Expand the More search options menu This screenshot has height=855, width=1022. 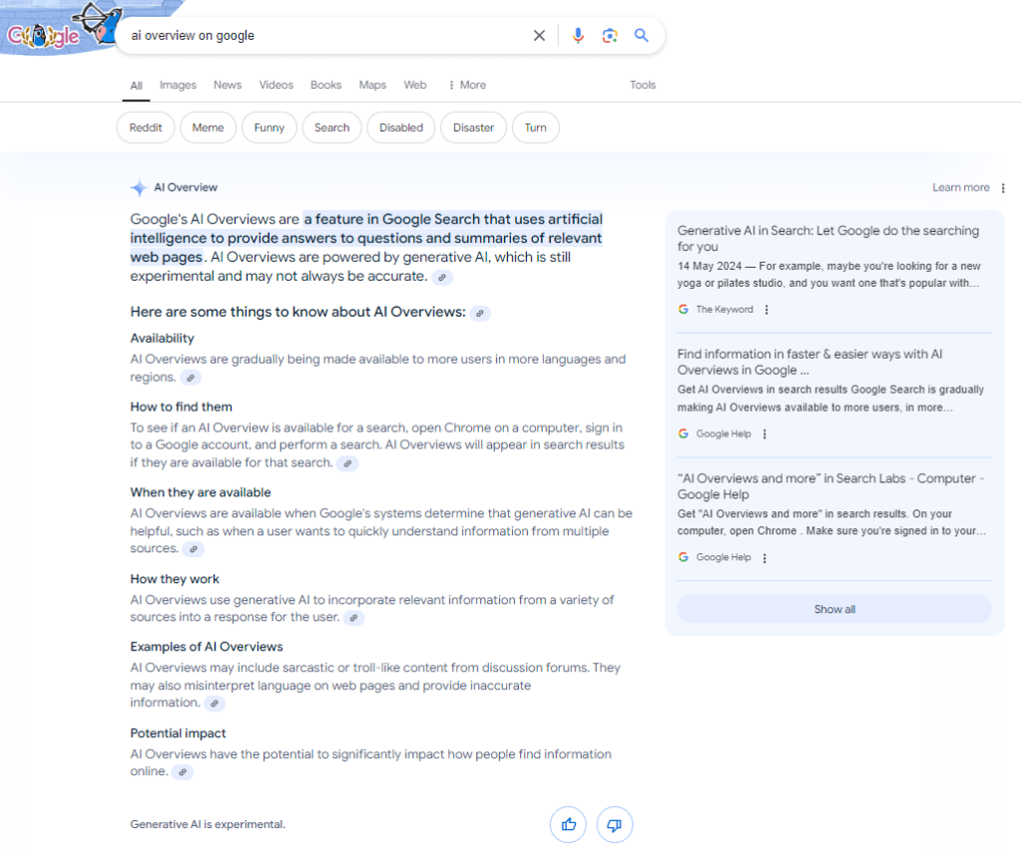467,85
